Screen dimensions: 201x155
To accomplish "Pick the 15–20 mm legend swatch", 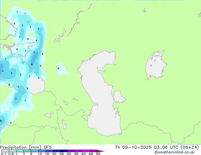I will 49,151.
